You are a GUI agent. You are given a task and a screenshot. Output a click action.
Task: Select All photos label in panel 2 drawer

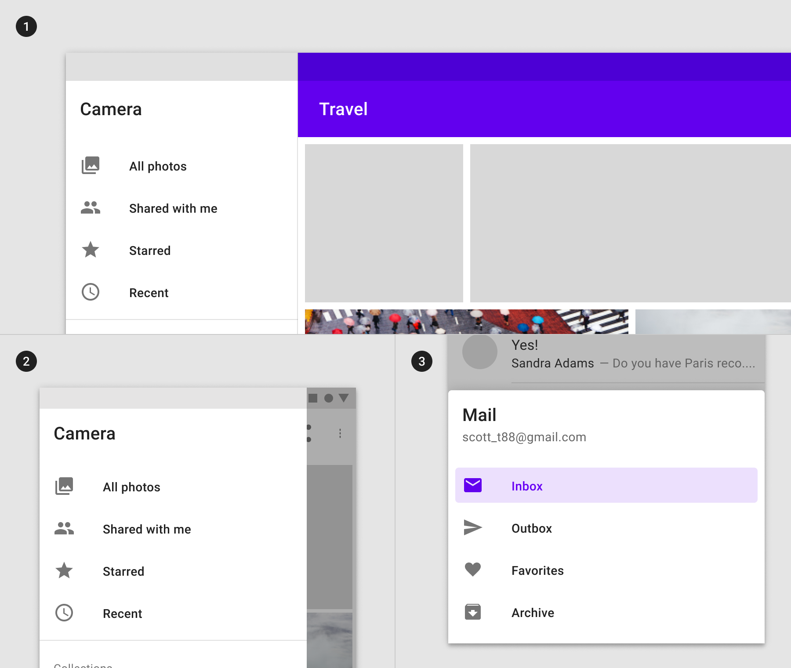pyautogui.click(x=131, y=487)
